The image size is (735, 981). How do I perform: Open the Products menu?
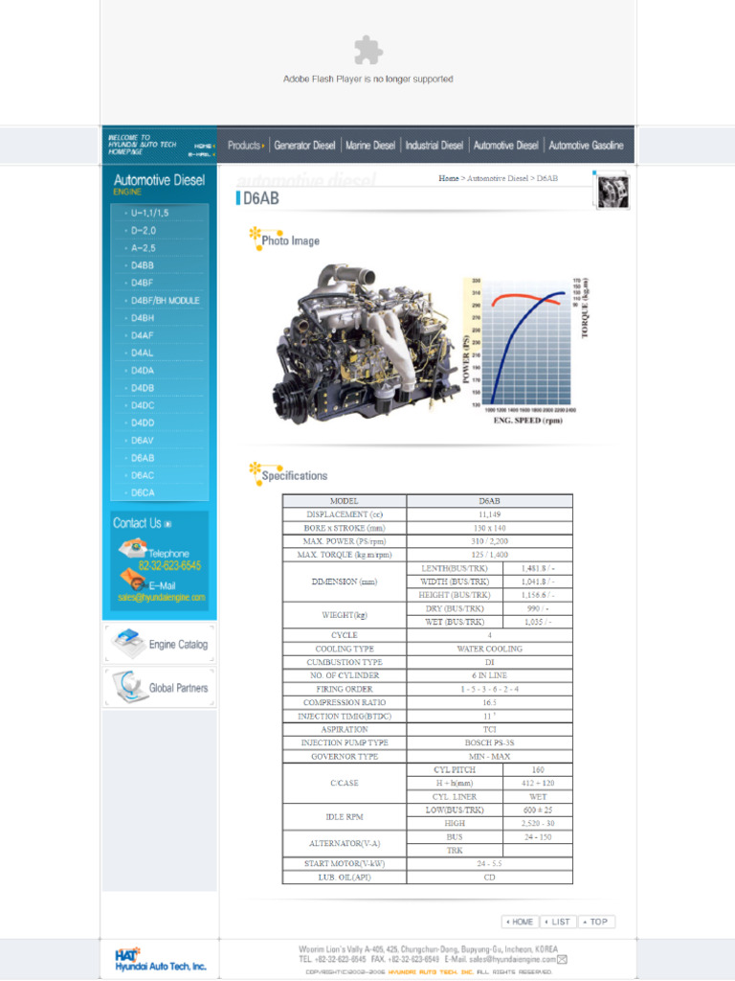coord(246,146)
